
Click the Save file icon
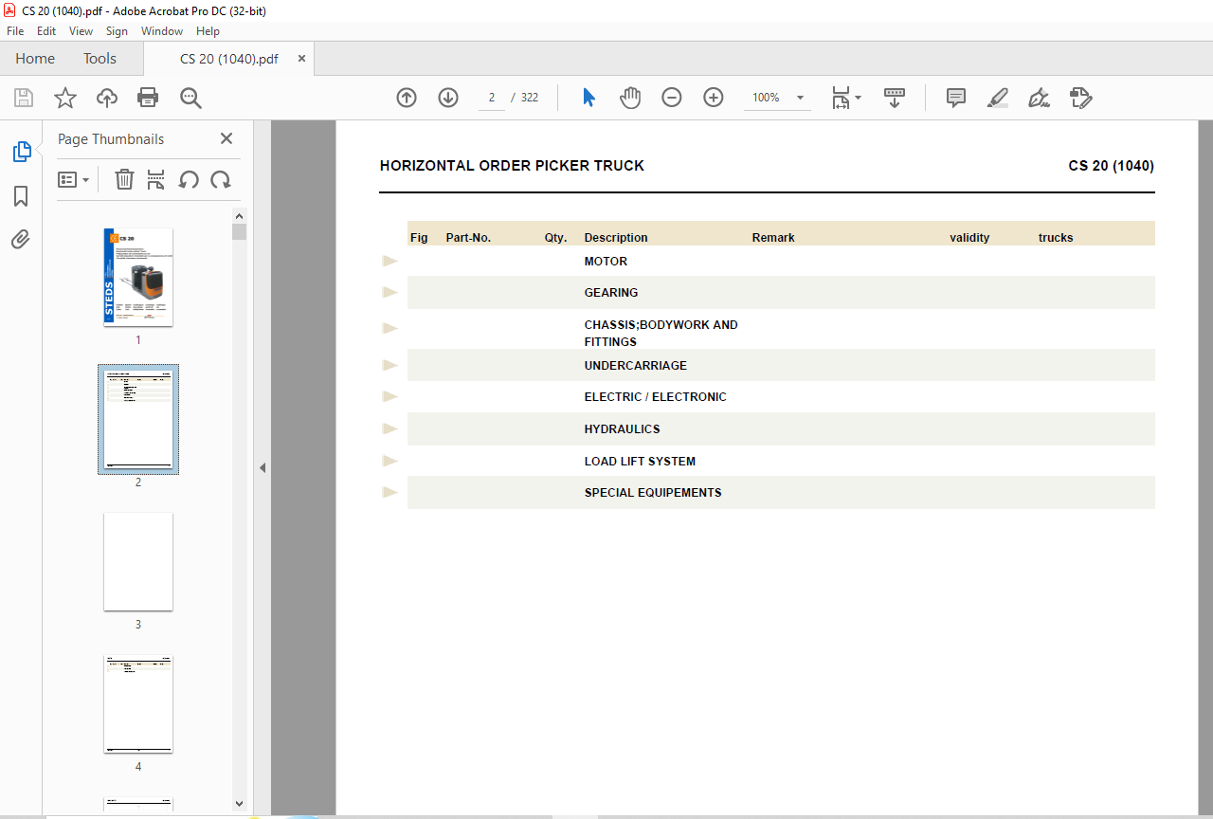[24, 98]
